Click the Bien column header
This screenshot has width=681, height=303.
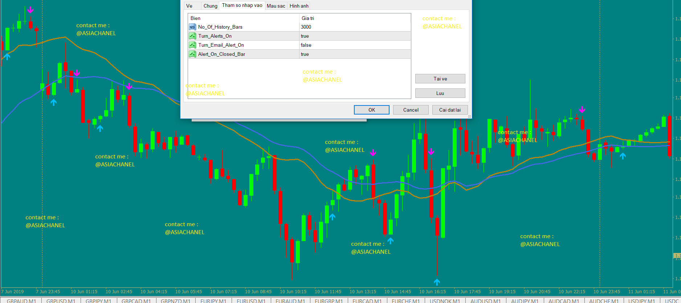tap(243, 18)
